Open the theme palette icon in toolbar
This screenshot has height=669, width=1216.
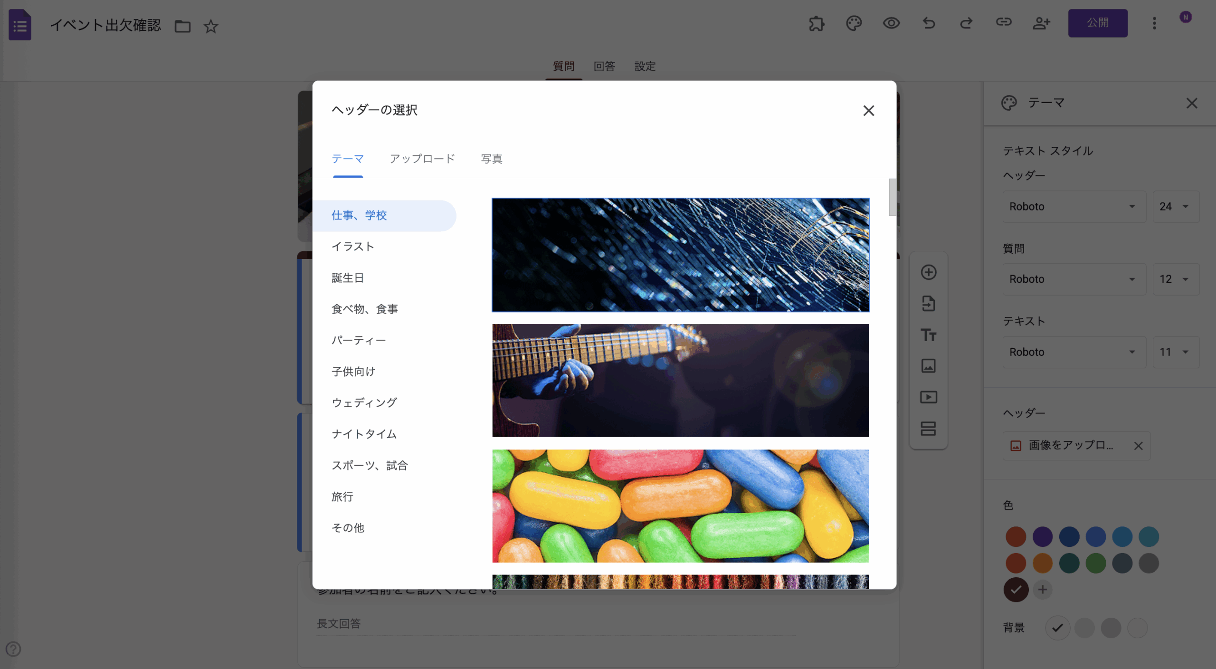coord(854,23)
